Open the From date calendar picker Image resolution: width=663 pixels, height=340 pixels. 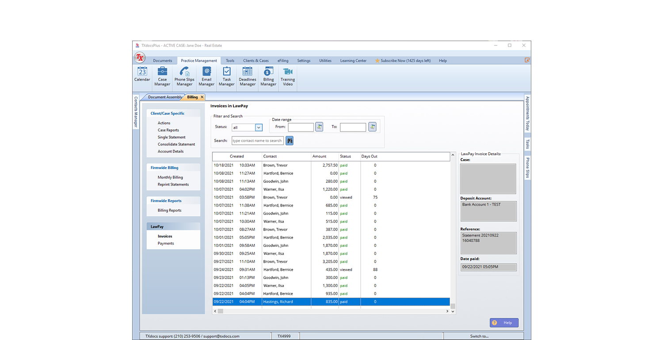click(x=319, y=127)
